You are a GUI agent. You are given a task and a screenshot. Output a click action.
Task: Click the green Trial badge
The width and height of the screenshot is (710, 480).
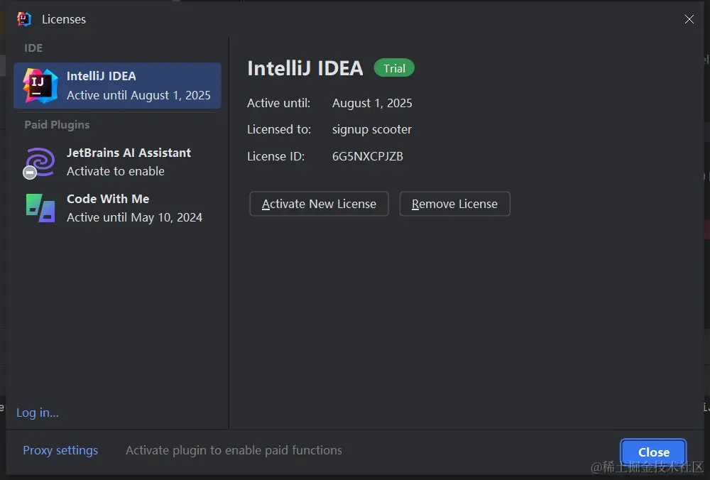(394, 68)
